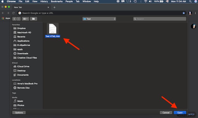Open Music in Media section
198x118 pixels.
(20, 101)
